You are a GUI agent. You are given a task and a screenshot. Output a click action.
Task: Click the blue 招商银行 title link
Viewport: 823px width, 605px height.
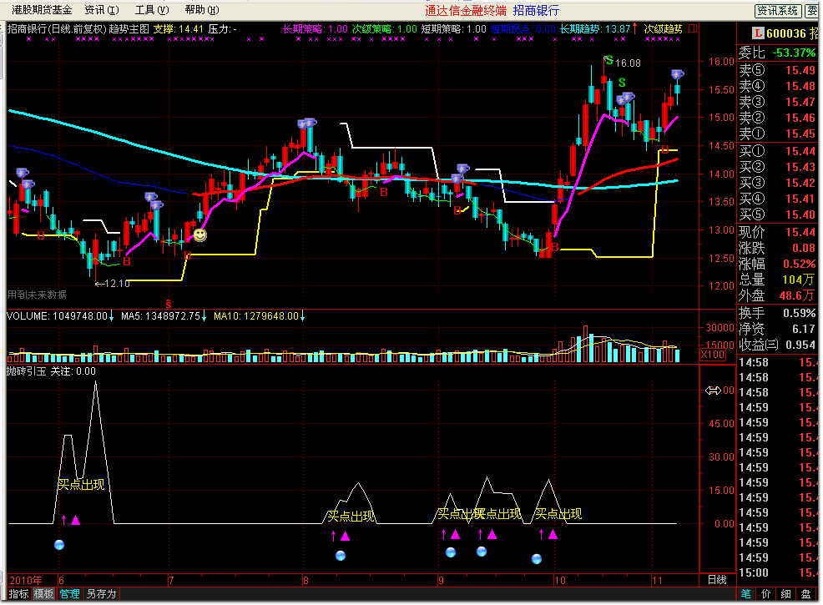(x=536, y=11)
